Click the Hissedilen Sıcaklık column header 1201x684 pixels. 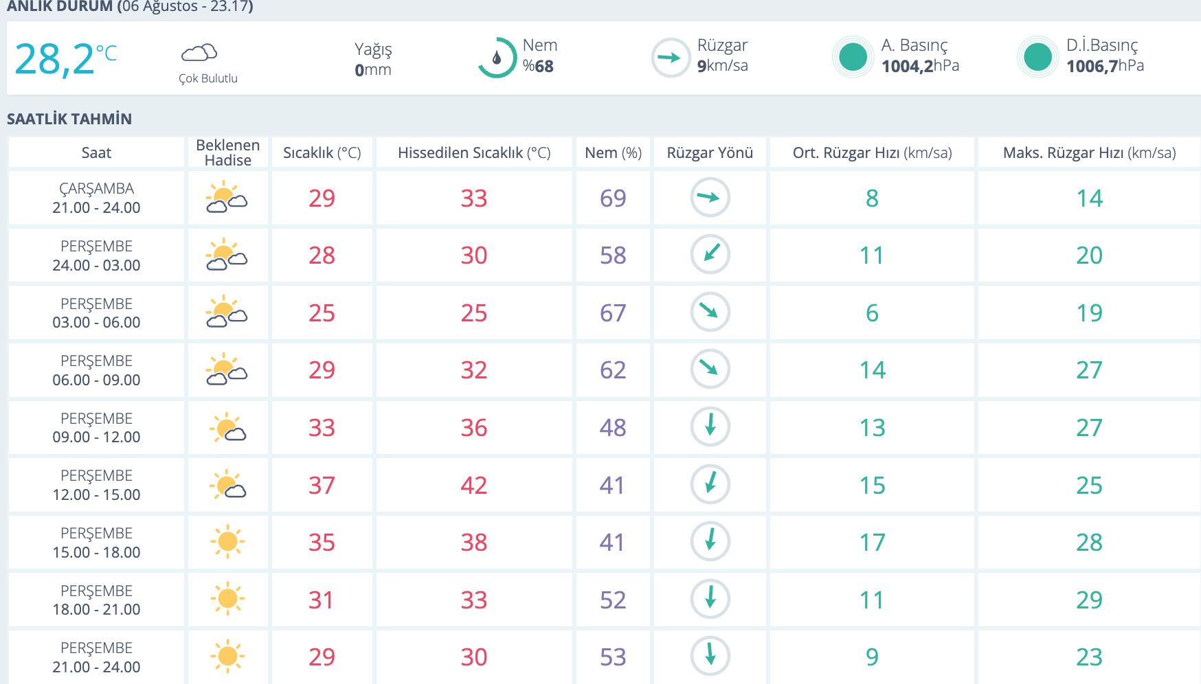[x=474, y=152]
